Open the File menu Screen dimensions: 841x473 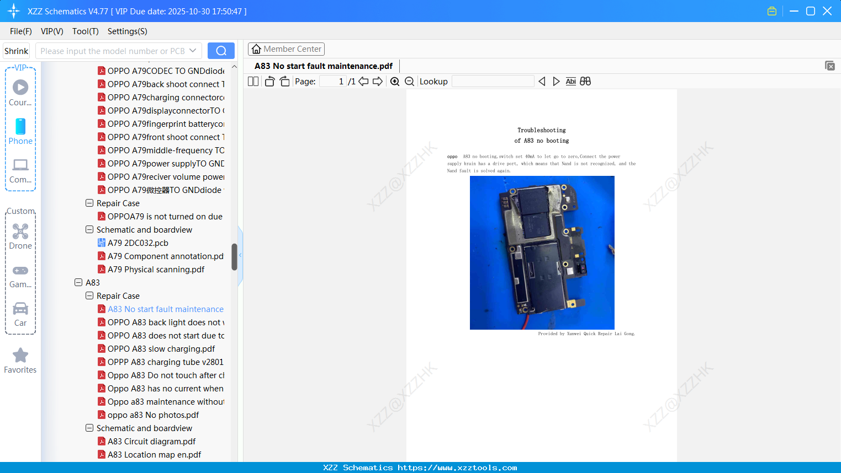point(21,31)
